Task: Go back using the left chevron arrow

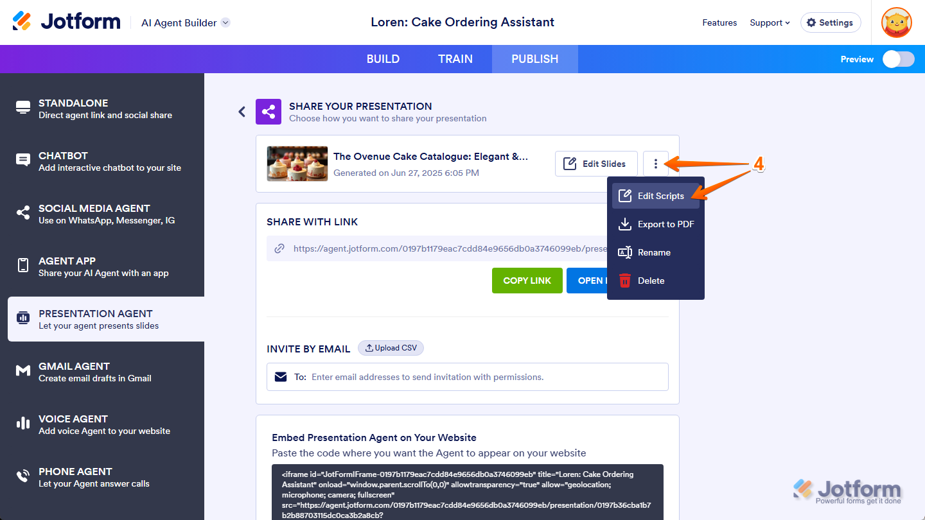Action: [x=242, y=112]
